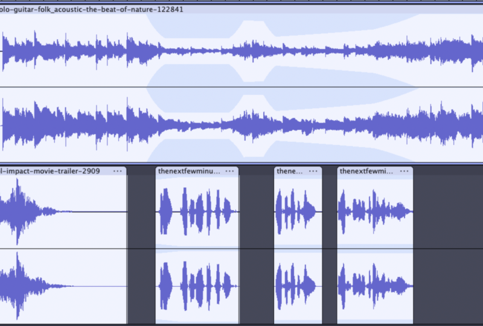Click lower waveform of thenextfewmi... clip
The height and width of the screenshot is (326, 483).
point(375,286)
